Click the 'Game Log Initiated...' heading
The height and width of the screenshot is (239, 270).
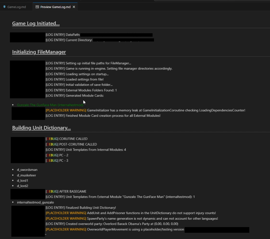pos(36,24)
